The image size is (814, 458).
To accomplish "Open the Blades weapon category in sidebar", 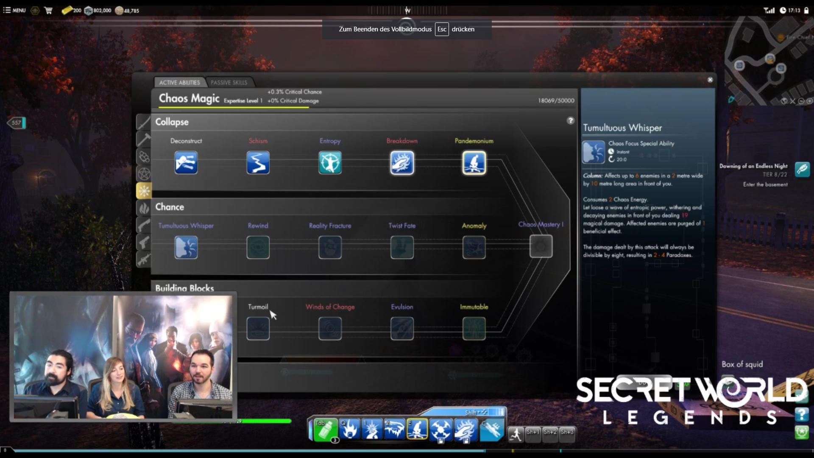I will [x=144, y=123].
